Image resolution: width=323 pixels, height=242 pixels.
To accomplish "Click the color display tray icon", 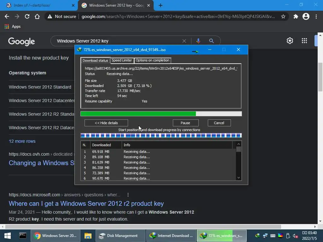I will [x=280, y=236].
